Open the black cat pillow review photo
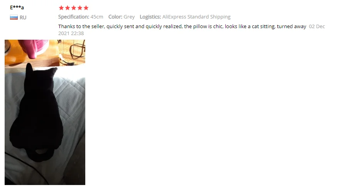 point(45,112)
